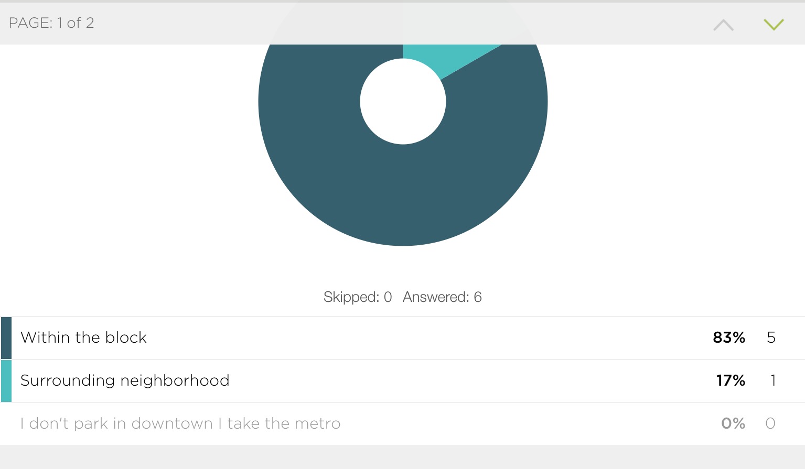
Task: Click the Skipped: 0 label
Action: (x=358, y=297)
